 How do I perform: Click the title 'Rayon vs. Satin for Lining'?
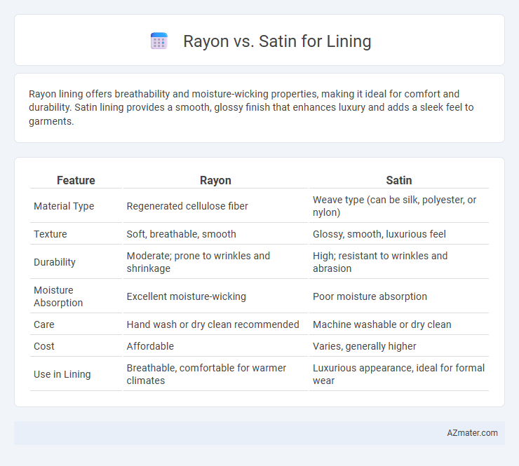[x=277, y=41]
